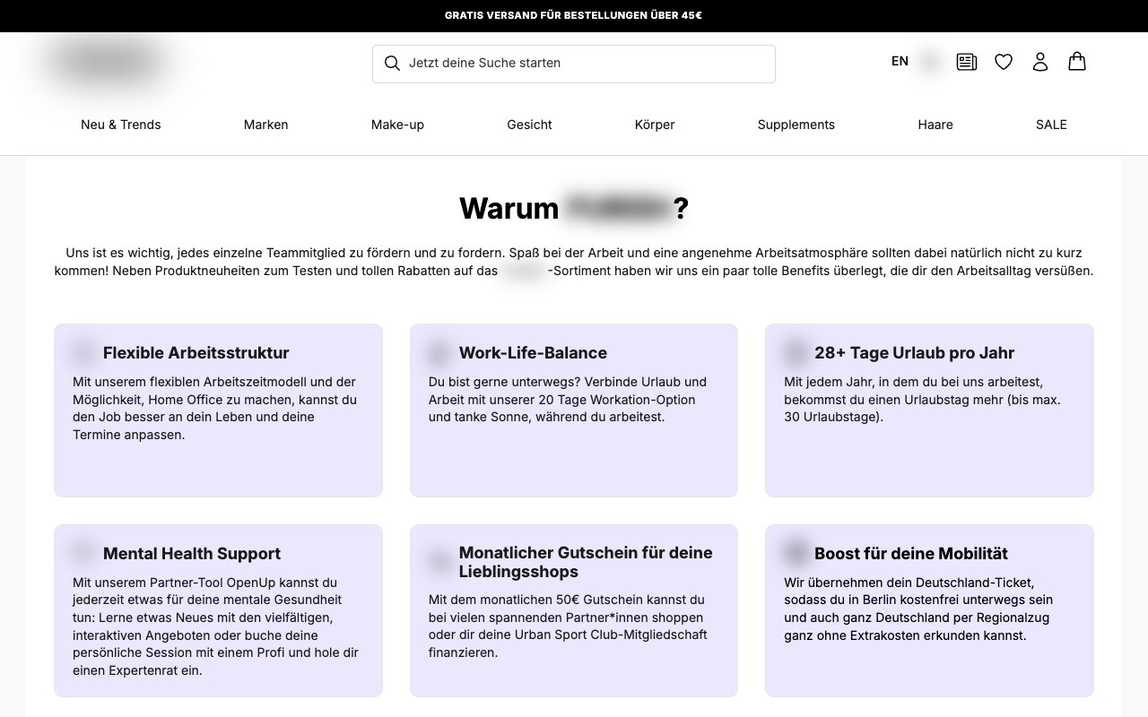Screen dimensions: 1148x717
Task: Open the shopping bag icon
Action: (x=1077, y=61)
